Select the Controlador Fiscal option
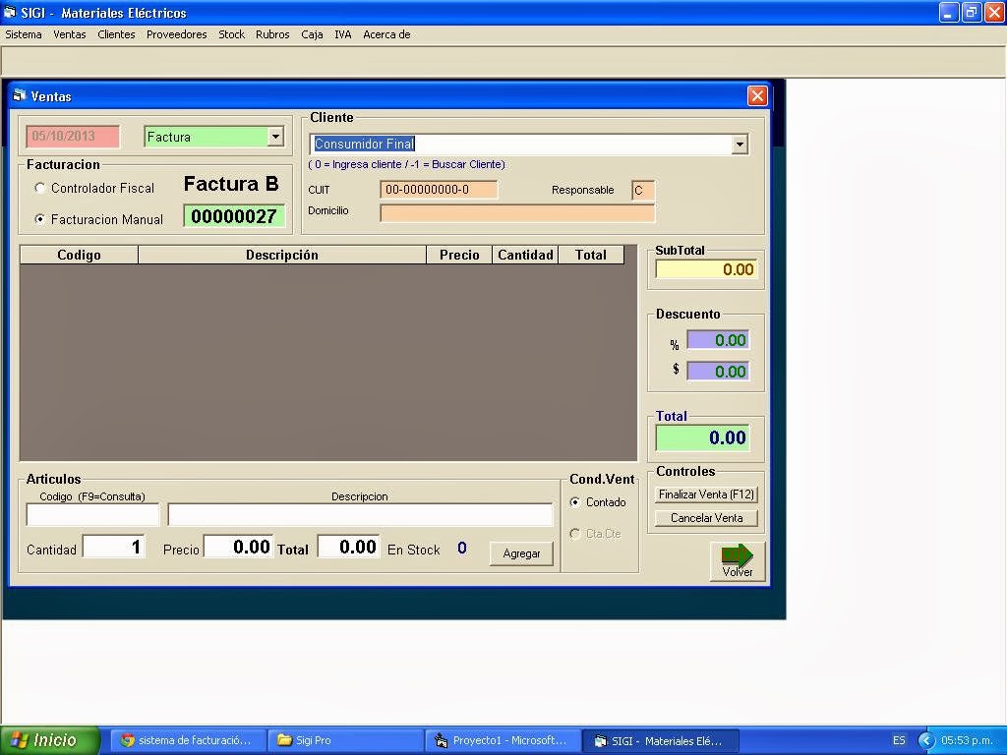1007x755 pixels. 40,188
